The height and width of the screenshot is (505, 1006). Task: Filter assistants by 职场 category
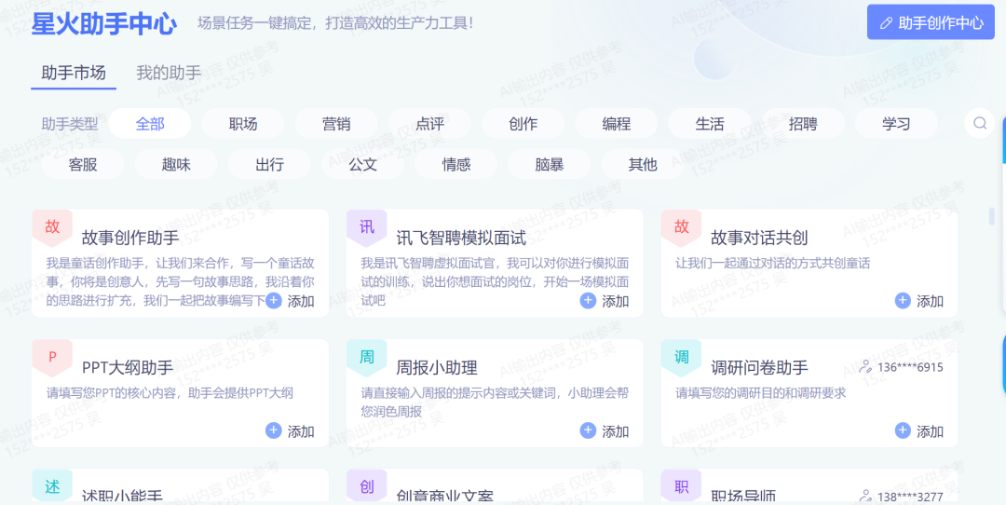(243, 124)
